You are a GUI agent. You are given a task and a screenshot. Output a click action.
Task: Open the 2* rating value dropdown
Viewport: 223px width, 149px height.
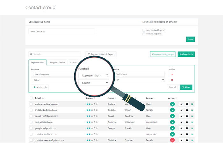click(x=140, y=80)
